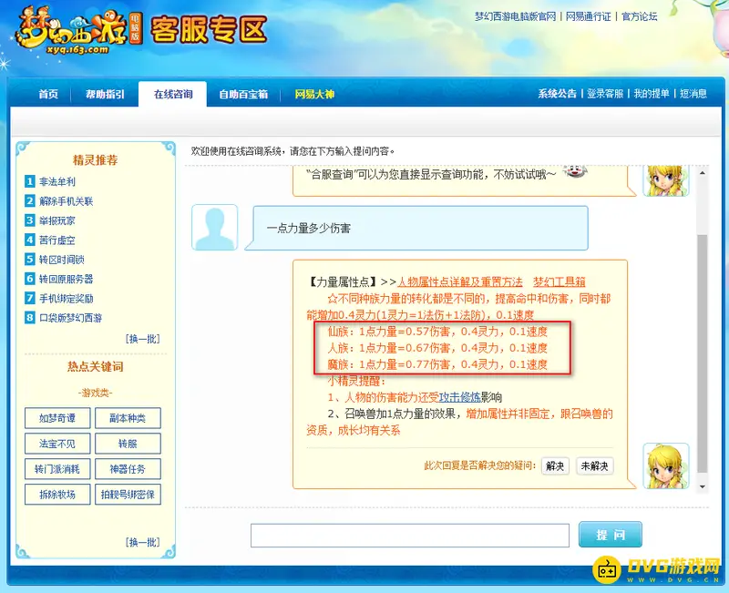Click the 一点力量多少伤害 message text
The width and height of the screenshot is (729, 593).
click(309, 229)
